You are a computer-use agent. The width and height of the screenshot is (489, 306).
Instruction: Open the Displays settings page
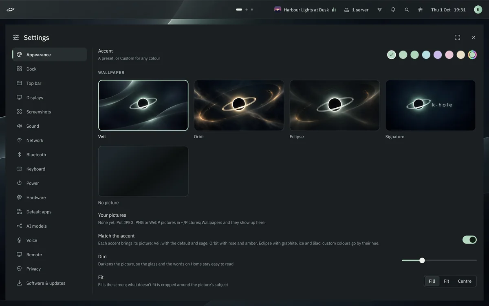click(x=49, y=98)
